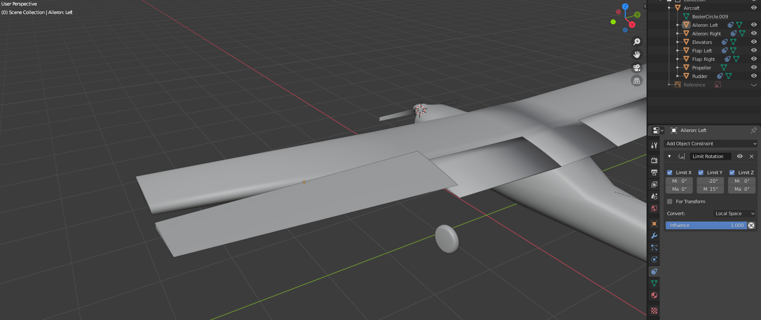Viewport: 761px width, 320px height.
Task: Expand the Reference collection
Action: pos(669,85)
